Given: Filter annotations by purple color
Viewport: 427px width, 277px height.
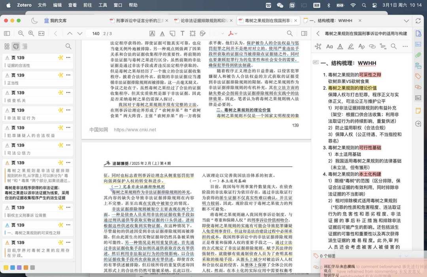Looking at the screenshot, I should (x=19, y=268).
